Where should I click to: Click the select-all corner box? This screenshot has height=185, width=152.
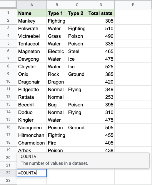click(x=8, y=4)
